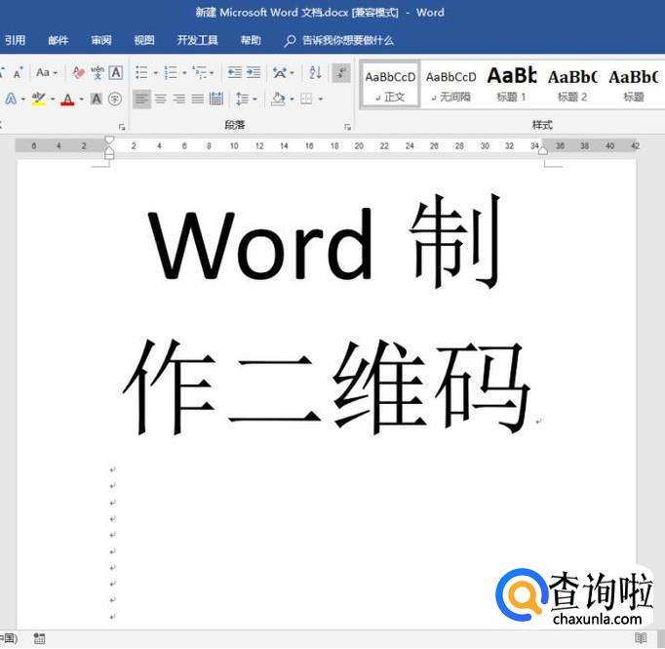
Task: Click the phonetic guide (wén) icon
Action: 98,72
